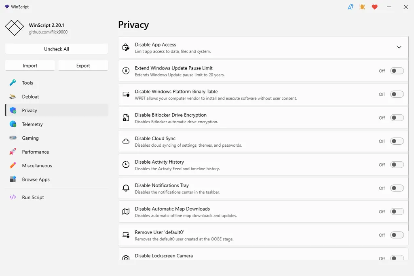Turn on Disable Automatic Map Downloads
The image size is (414, 276).
tap(397, 212)
